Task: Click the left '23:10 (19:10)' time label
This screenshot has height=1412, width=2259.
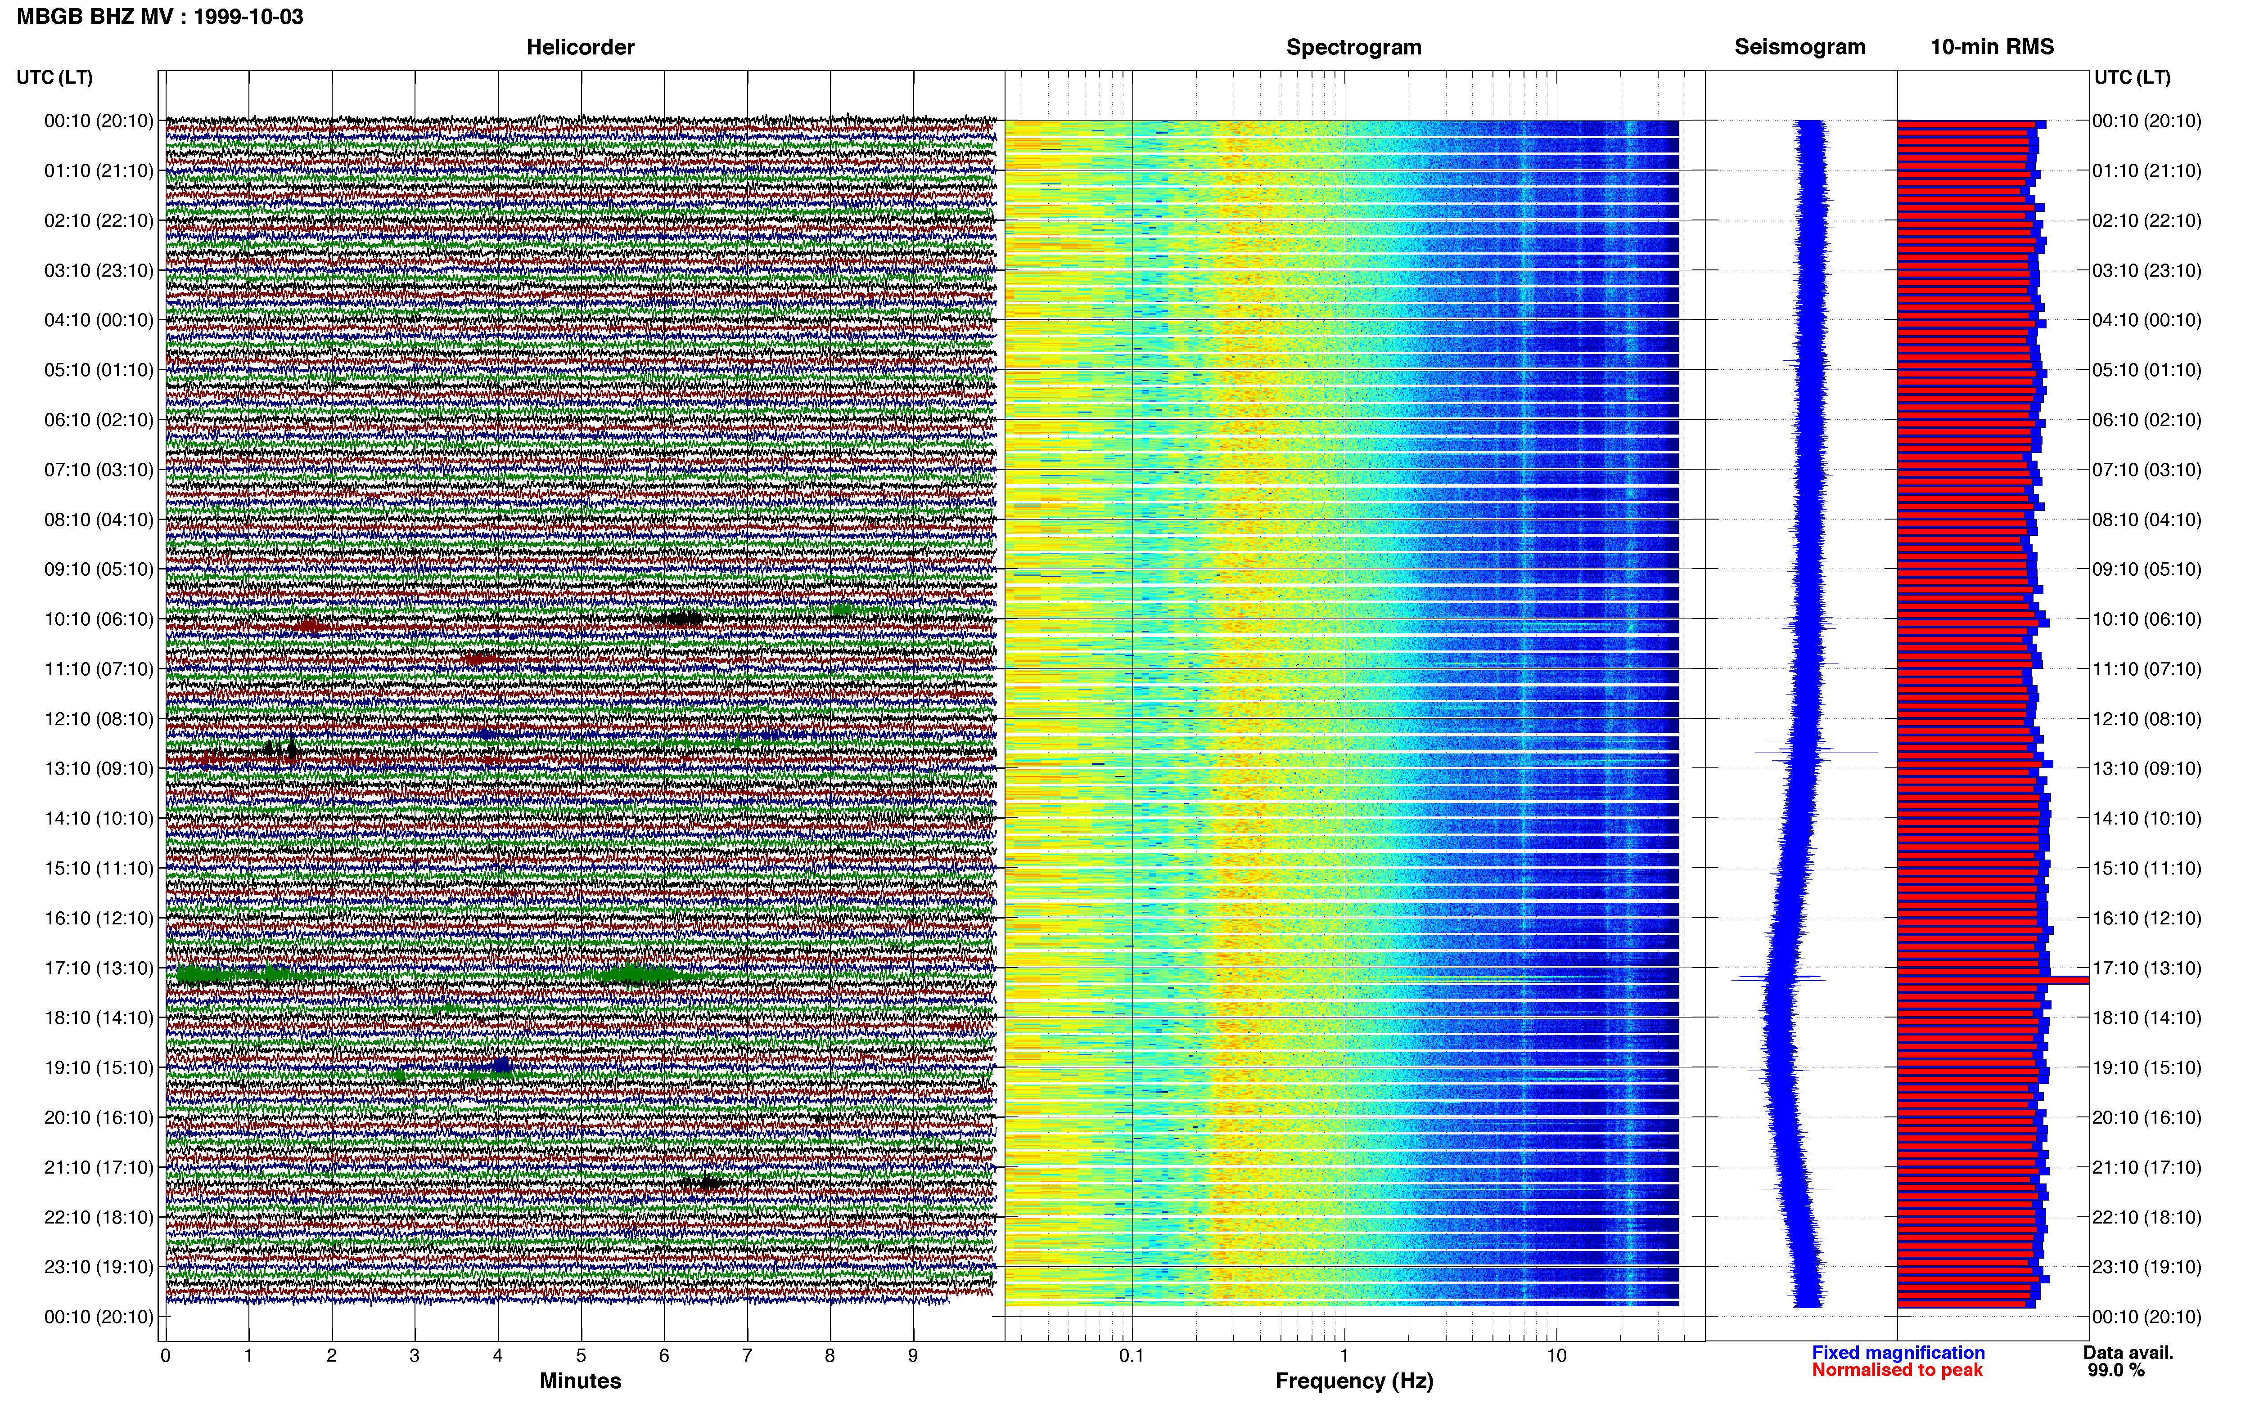Action: click(x=99, y=1267)
